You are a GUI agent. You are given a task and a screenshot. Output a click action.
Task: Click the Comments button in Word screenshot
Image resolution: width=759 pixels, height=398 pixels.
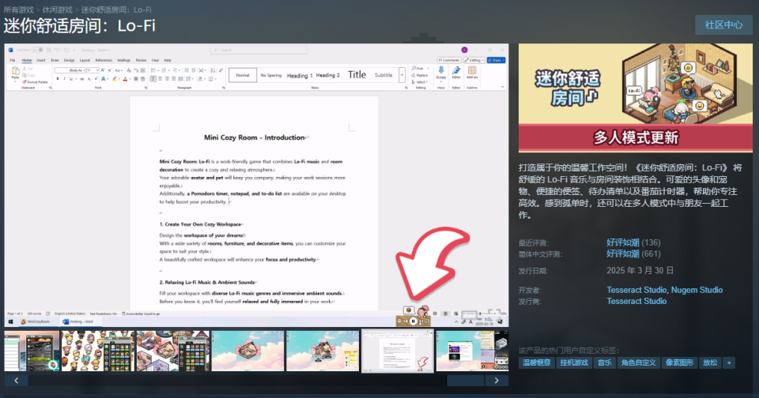click(x=449, y=61)
